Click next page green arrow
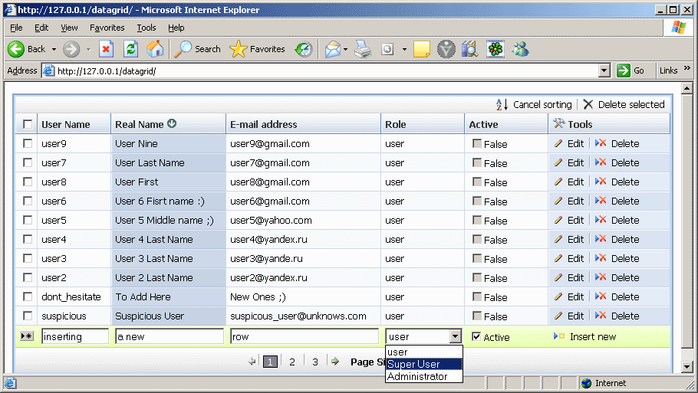Image resolution: width=698 pixels, height=393 pixels. point(335,362)
